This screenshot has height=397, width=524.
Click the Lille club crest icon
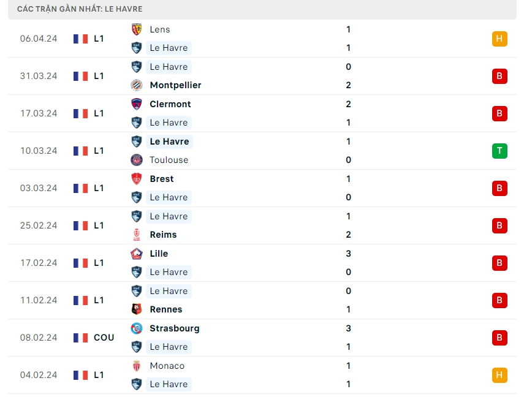point(137,254)
